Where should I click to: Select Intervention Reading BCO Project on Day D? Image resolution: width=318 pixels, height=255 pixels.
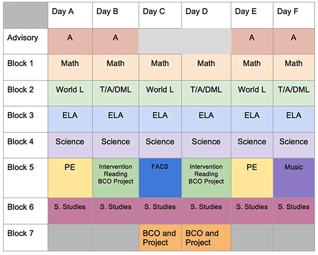tap(206, 178)
